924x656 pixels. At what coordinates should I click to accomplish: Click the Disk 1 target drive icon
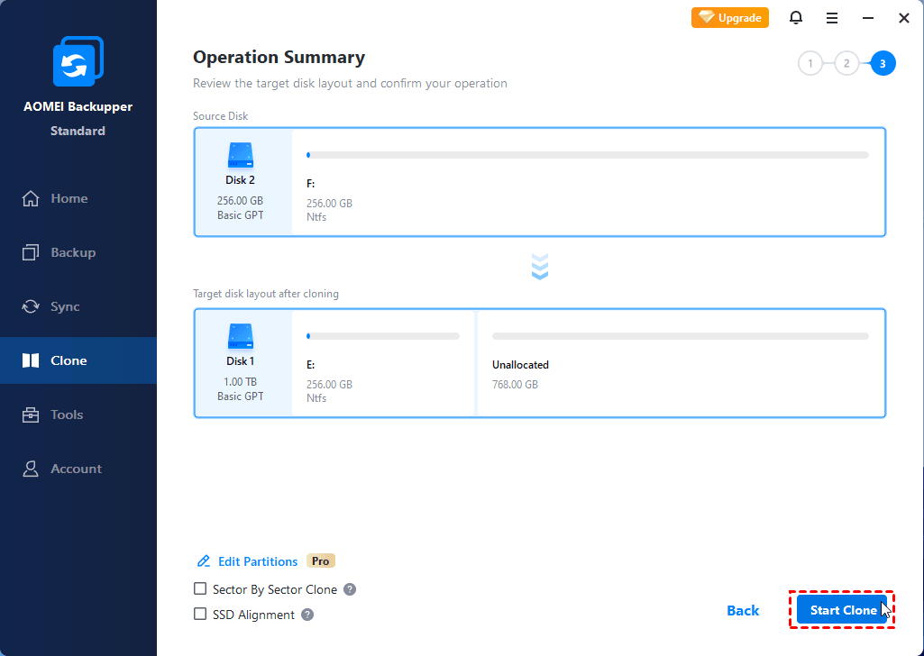coord(241,337)
